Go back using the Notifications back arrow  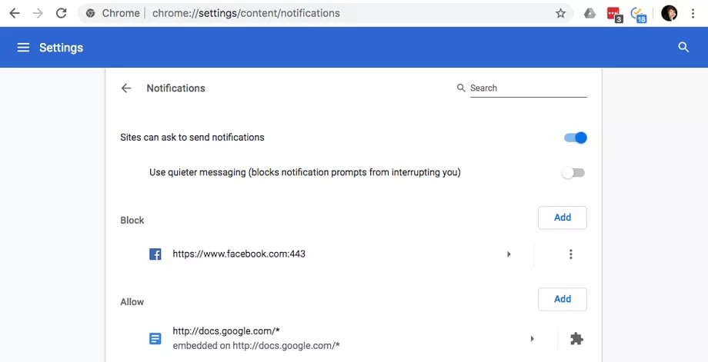coord(126,88)
